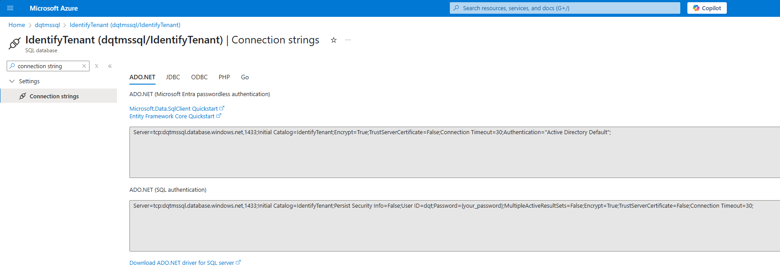Click the passwordless authentication connection string box
The width and height of the screenshot is (780, 271).
coord(455,152)
